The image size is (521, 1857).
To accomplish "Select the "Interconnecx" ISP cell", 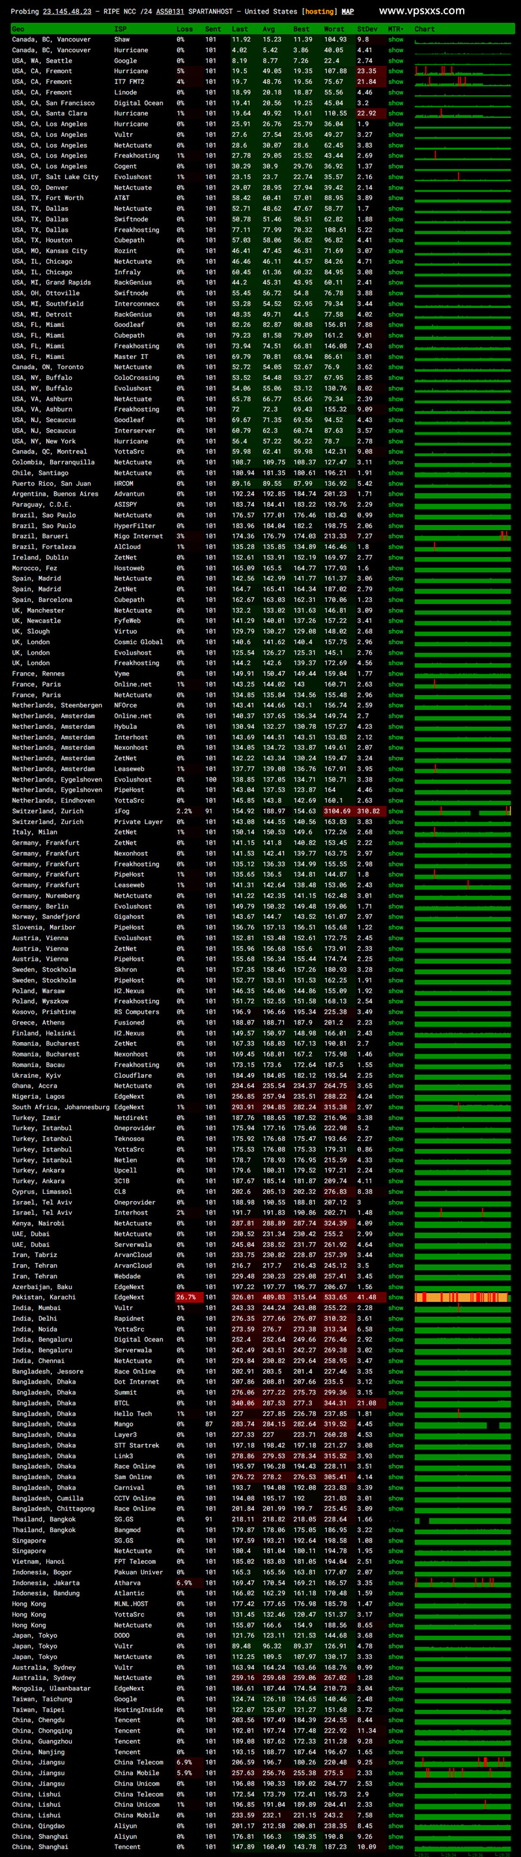I will pyautogui.click(x=137, y=304).
